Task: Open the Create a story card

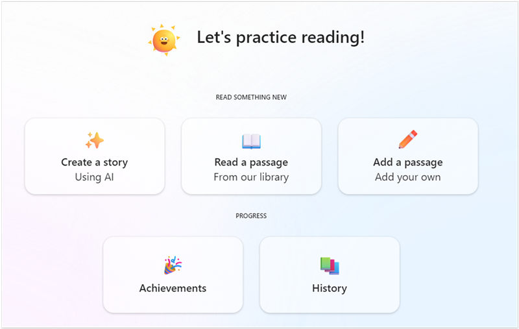Action: pos(95,162)
